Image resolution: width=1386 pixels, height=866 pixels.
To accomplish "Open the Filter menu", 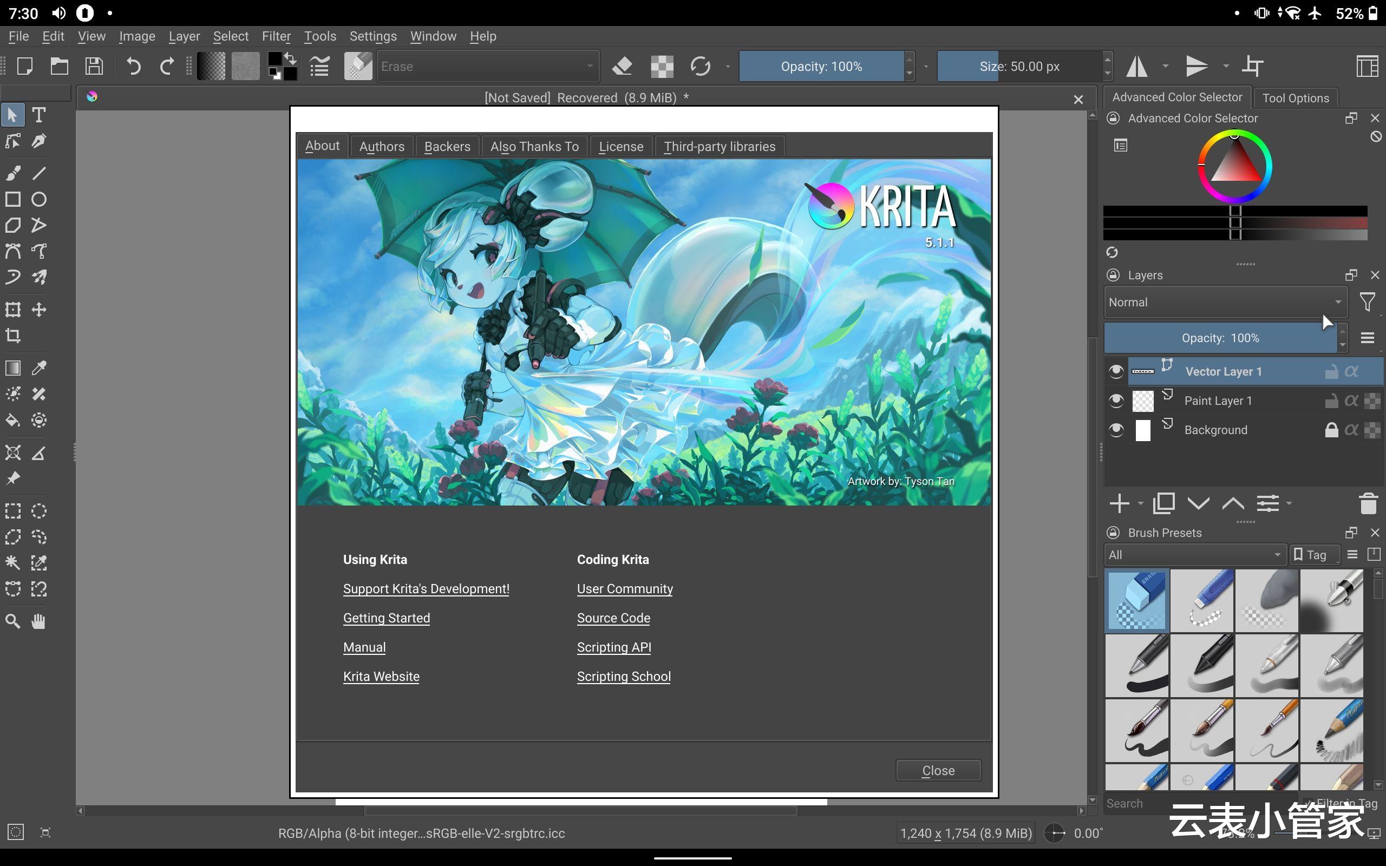I will pos(276,36).
